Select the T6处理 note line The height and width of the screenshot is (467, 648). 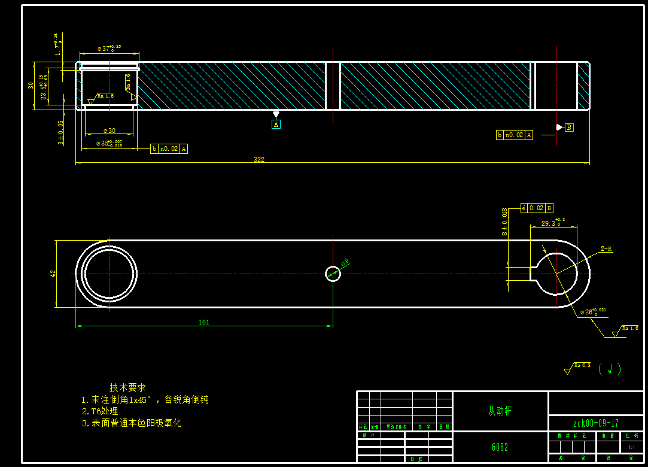[x=100, y=411]
